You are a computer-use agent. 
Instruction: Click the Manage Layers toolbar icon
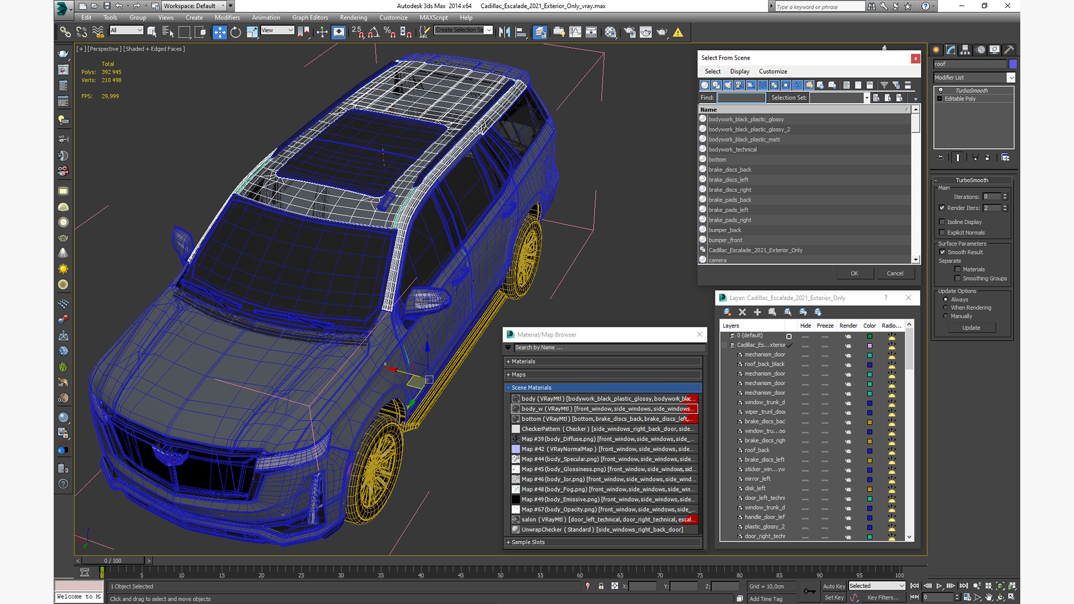pyautogui.click(x=540, y=32)
